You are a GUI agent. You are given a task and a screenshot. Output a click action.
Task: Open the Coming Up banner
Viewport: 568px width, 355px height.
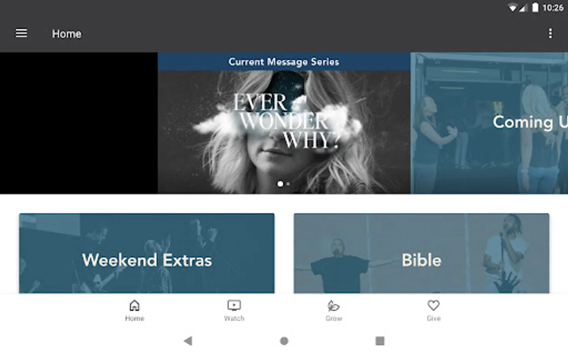point(489,123)
